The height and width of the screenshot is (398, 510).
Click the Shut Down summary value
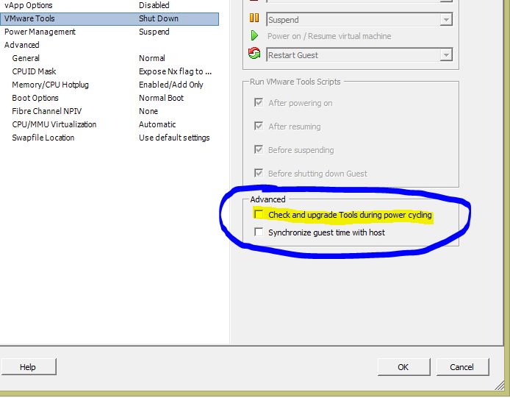(x=159, y=18)
